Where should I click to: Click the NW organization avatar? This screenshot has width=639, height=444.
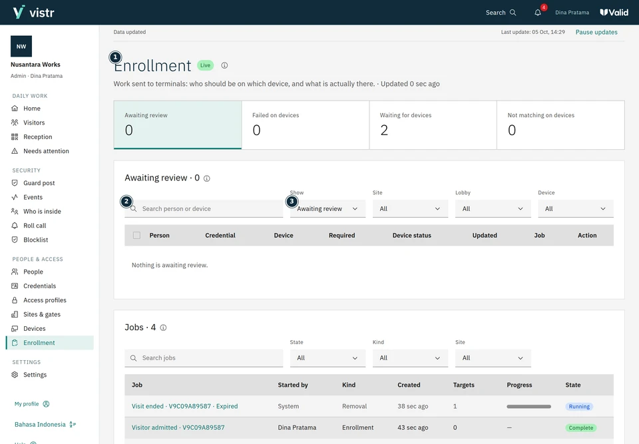(21, 47)
